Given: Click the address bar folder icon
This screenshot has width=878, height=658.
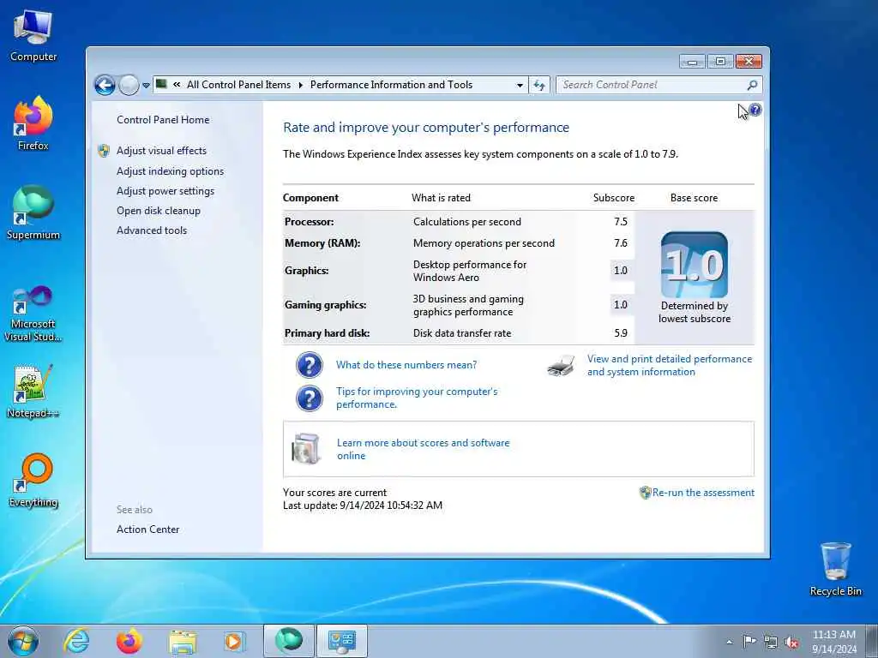Looking at the screenshot, I should (x=161, y=85).
